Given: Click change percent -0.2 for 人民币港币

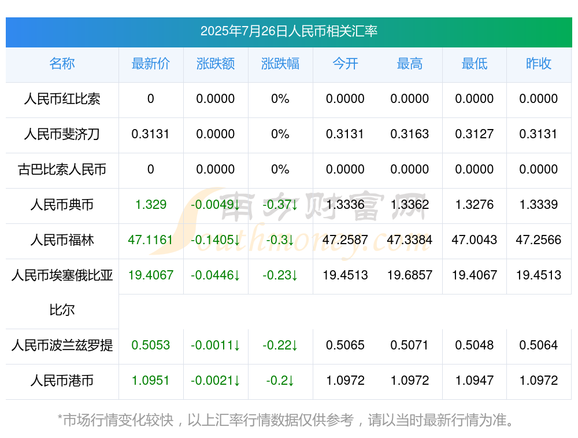Looking at the screenshot, I should [280, 381].
